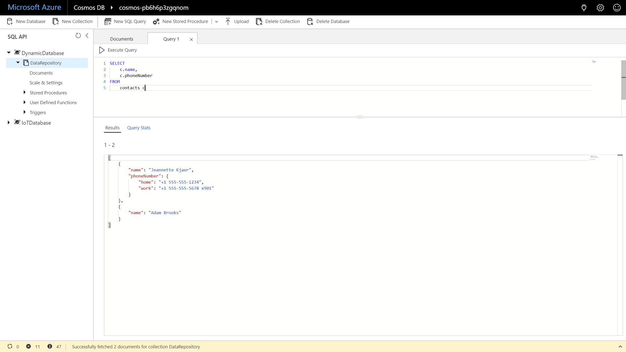Expand the status bar notification chevron
The width and height of the screenshot is (626, 352).
pos(620,346)
